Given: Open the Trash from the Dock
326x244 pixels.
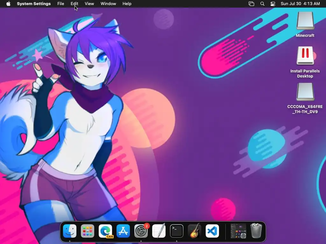Looking at the screenshot, I should 256,231.
